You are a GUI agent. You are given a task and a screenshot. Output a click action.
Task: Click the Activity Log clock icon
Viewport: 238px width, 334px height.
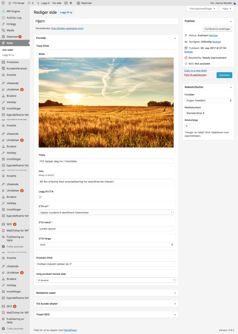coord(3,18)
